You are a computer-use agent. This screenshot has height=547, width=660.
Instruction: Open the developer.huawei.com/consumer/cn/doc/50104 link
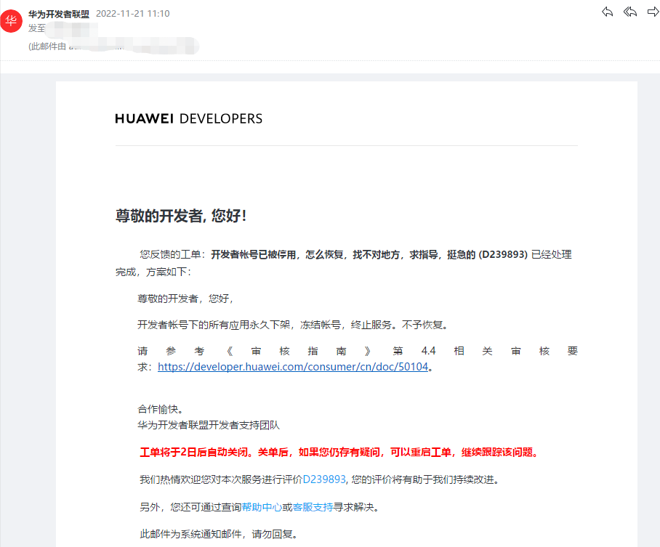point(293,367)
